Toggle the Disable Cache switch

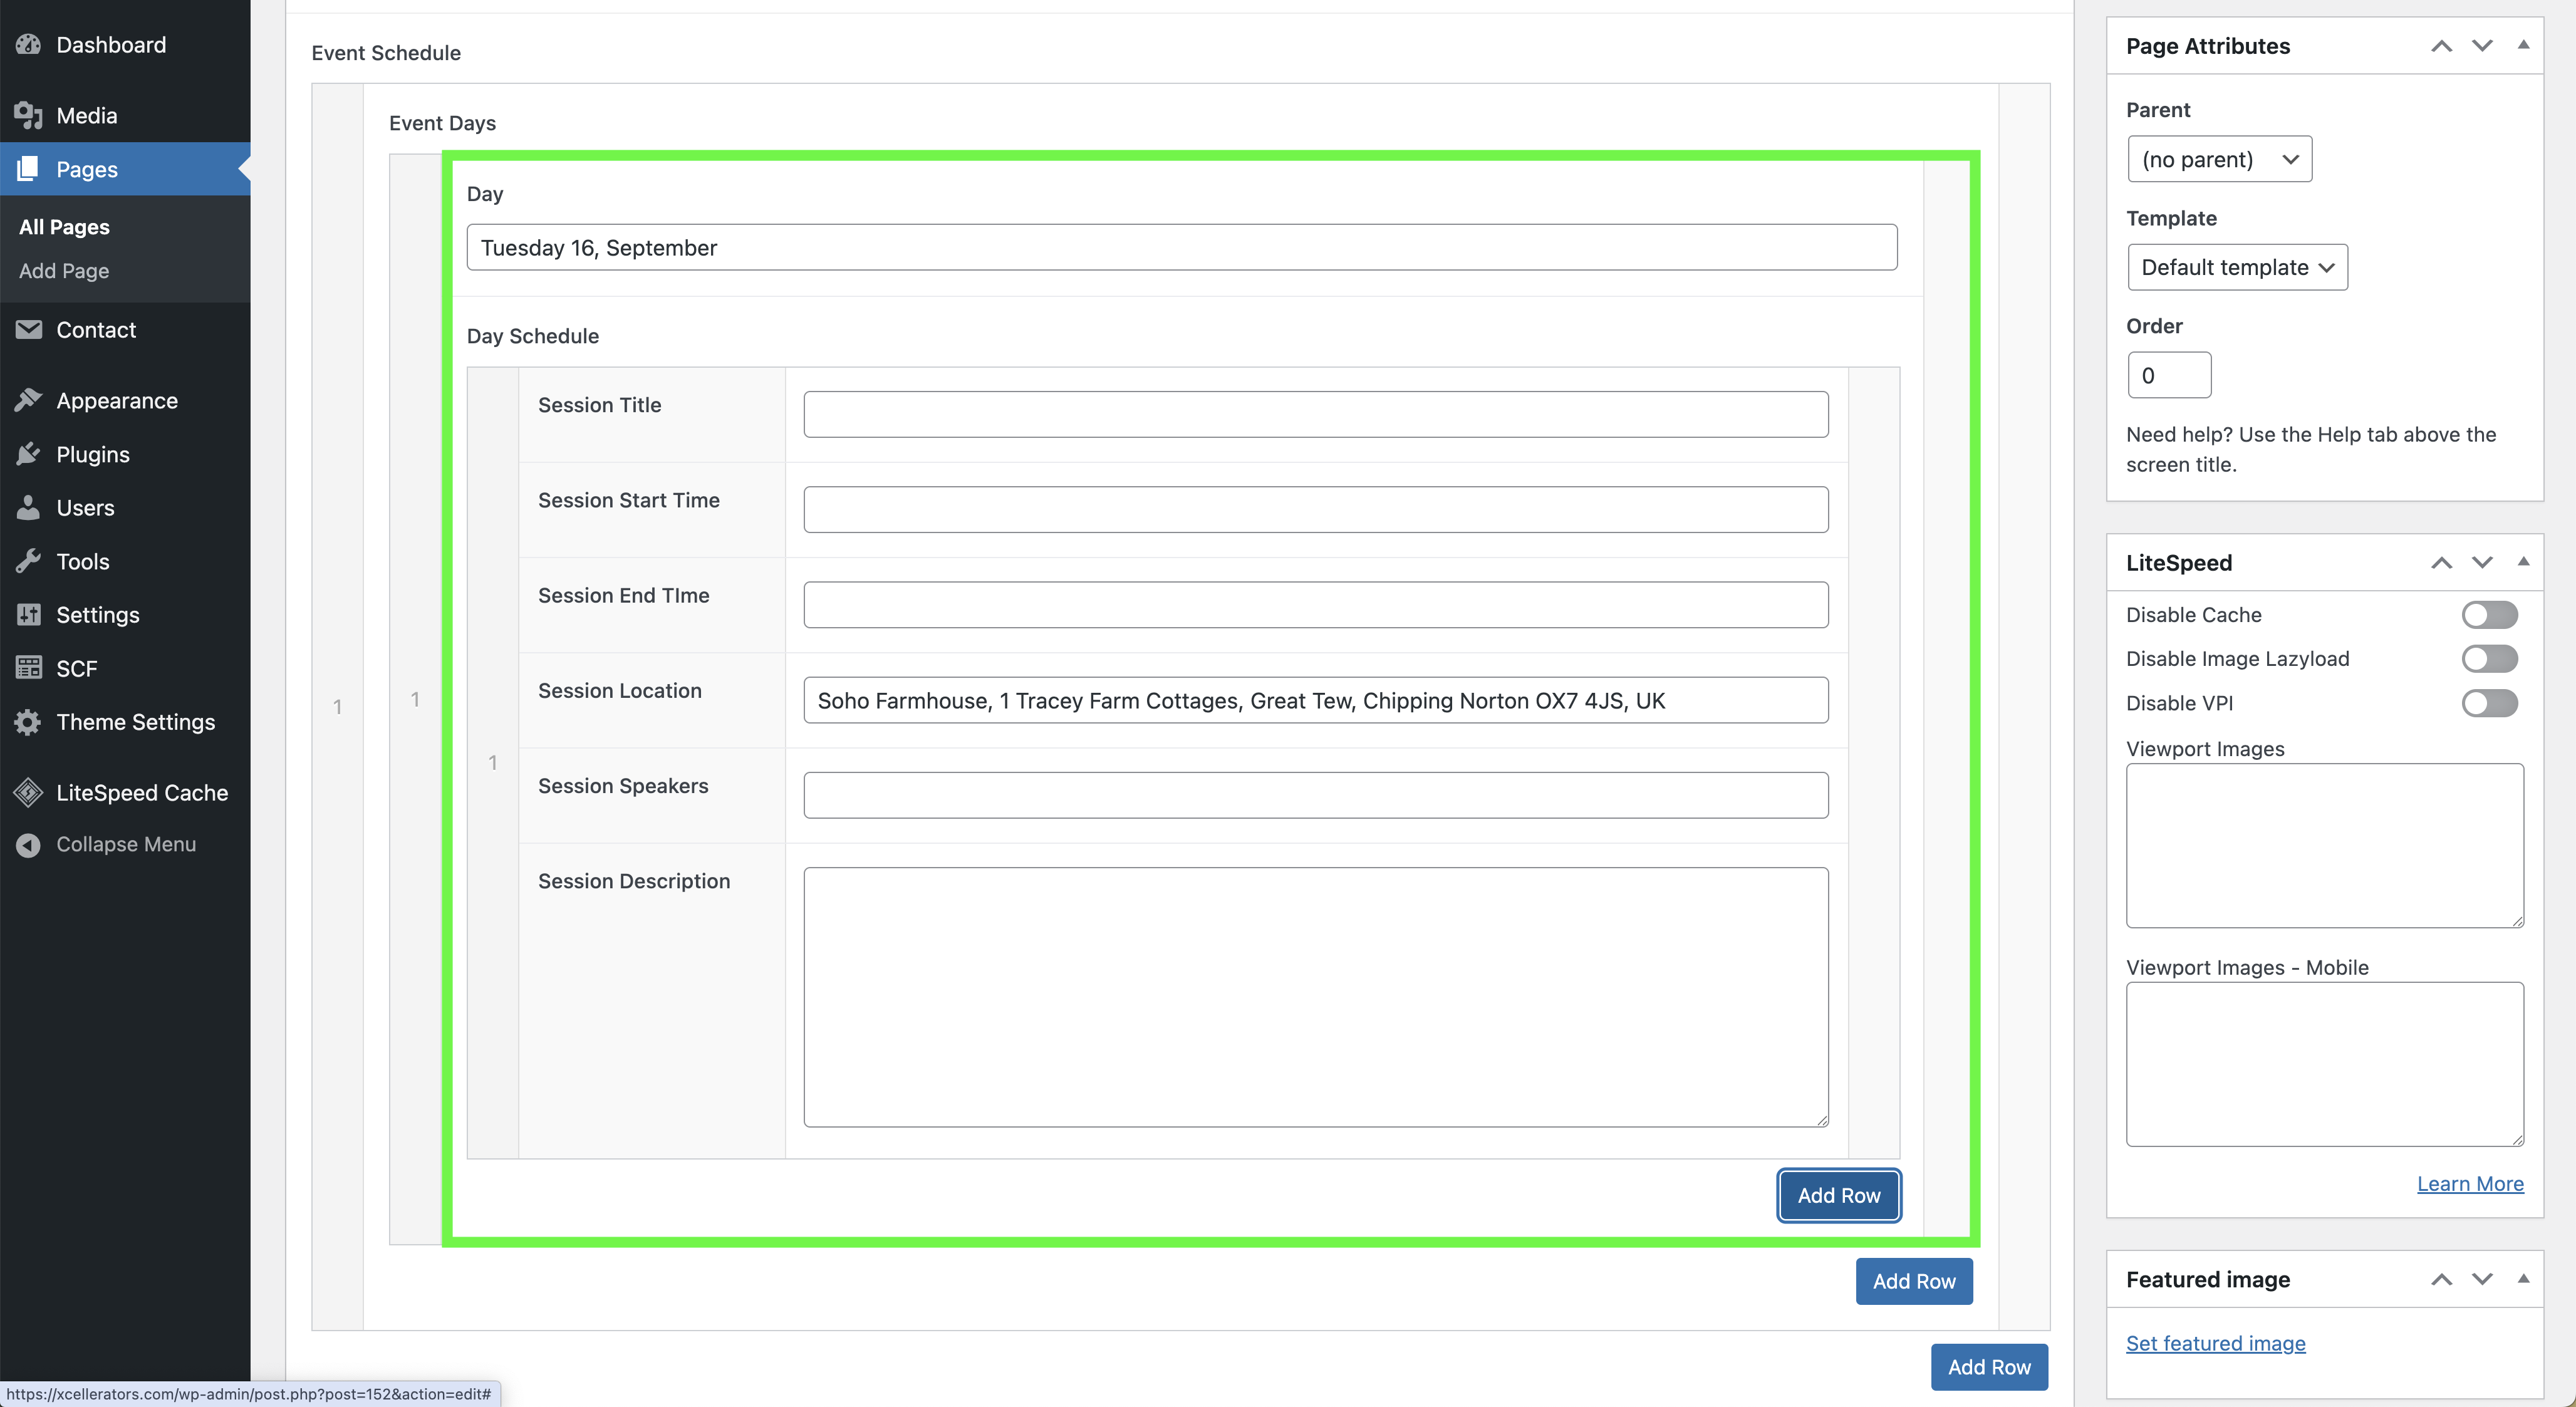tap(2489, 615)
